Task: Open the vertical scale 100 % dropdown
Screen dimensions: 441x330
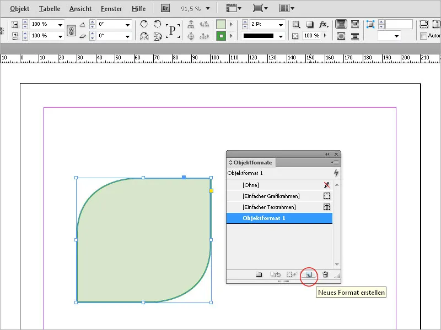Action: tap(60, 36)
